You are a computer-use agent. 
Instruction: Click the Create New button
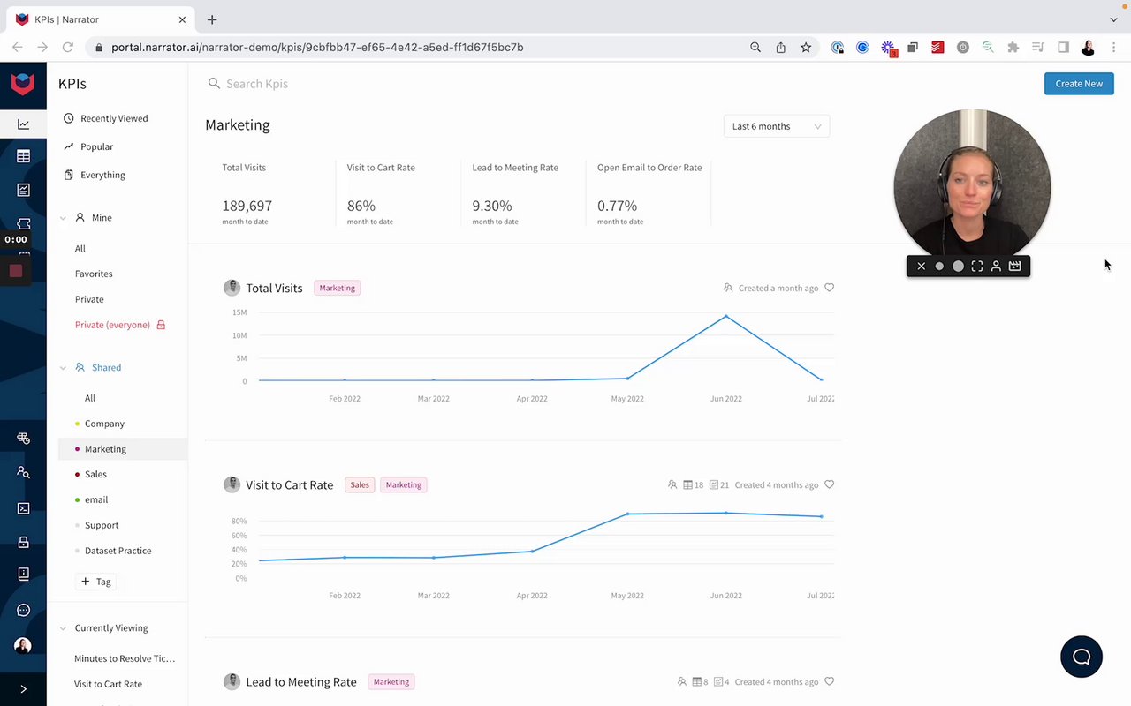tap(1079, 84)
